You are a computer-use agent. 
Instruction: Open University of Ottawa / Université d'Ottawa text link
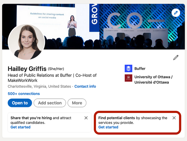click(153, 80)
